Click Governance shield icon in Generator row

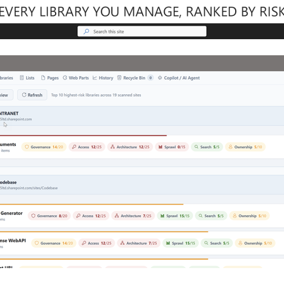(34, 216)
